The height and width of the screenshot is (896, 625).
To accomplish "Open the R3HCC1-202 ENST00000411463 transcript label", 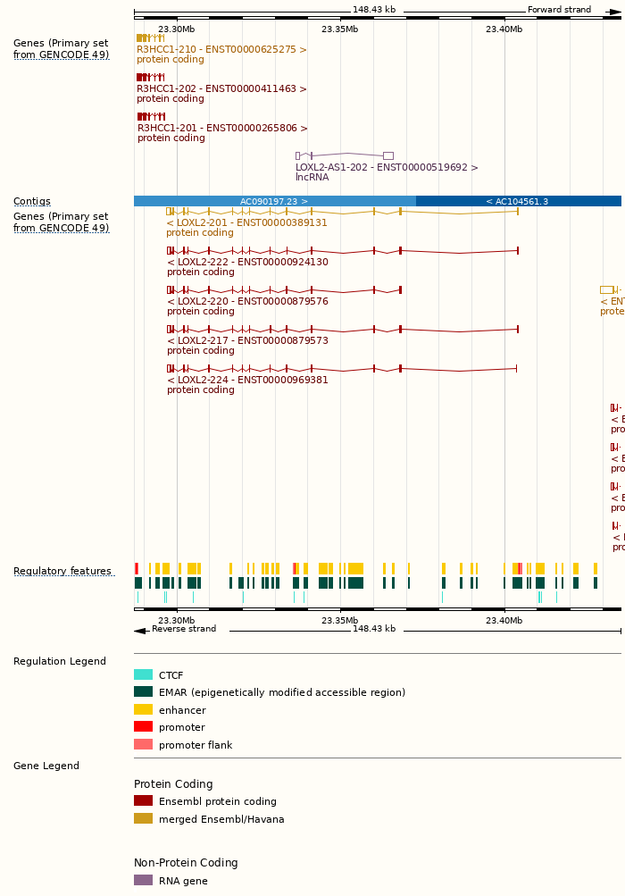I will 221,89.
